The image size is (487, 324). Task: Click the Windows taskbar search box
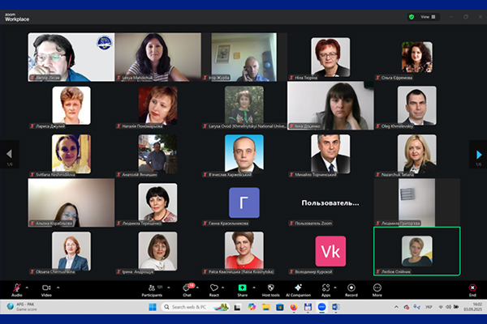click(x=195, y=308)
